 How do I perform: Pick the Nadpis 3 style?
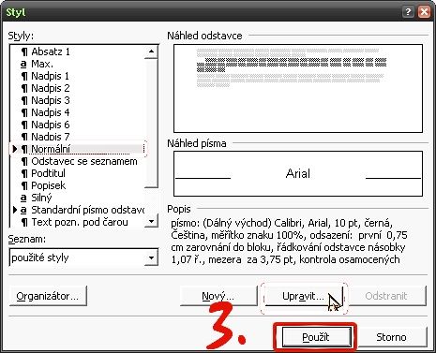(78, 100)
